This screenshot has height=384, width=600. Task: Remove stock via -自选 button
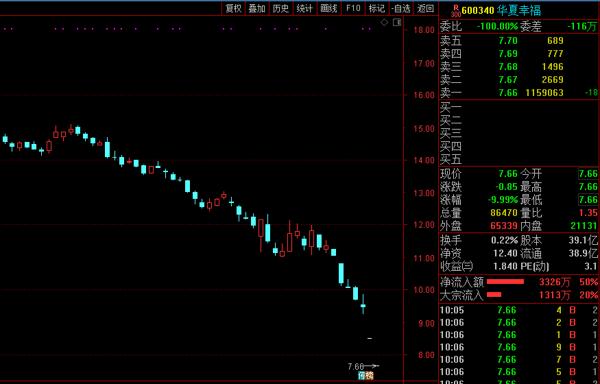pos(400,8)
